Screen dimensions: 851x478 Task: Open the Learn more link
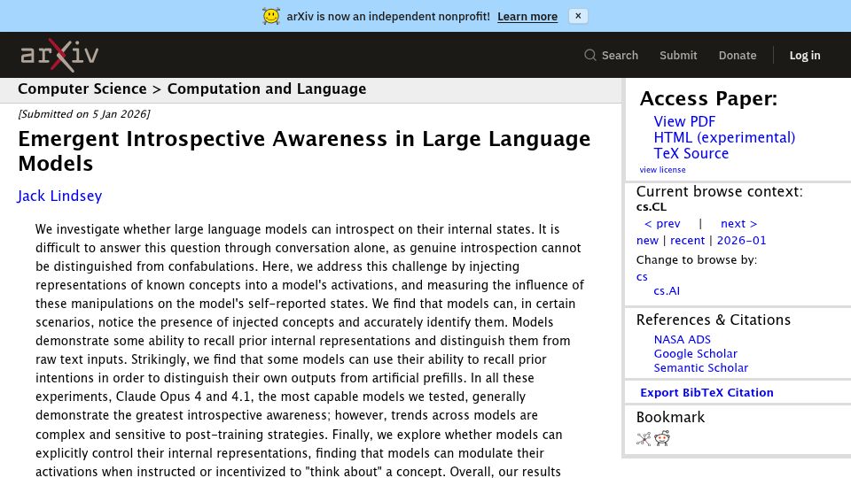(527, 17)
